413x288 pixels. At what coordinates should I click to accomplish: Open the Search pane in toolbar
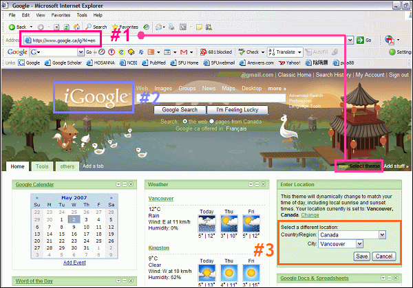tap(96, 27)
